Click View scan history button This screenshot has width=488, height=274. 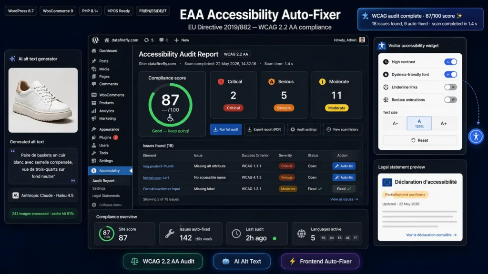pyautogui.click(x=342, y=129)
